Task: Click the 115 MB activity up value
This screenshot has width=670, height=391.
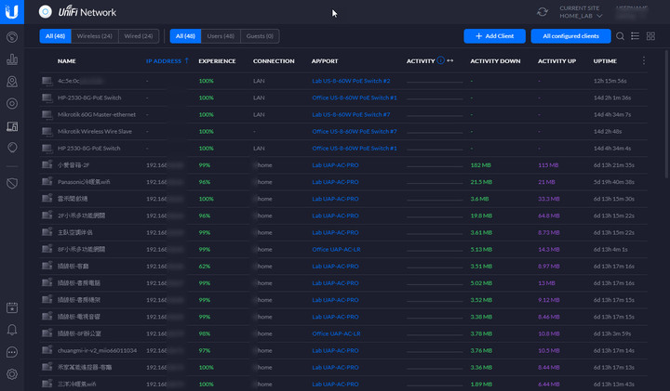Action: (548, 165)
